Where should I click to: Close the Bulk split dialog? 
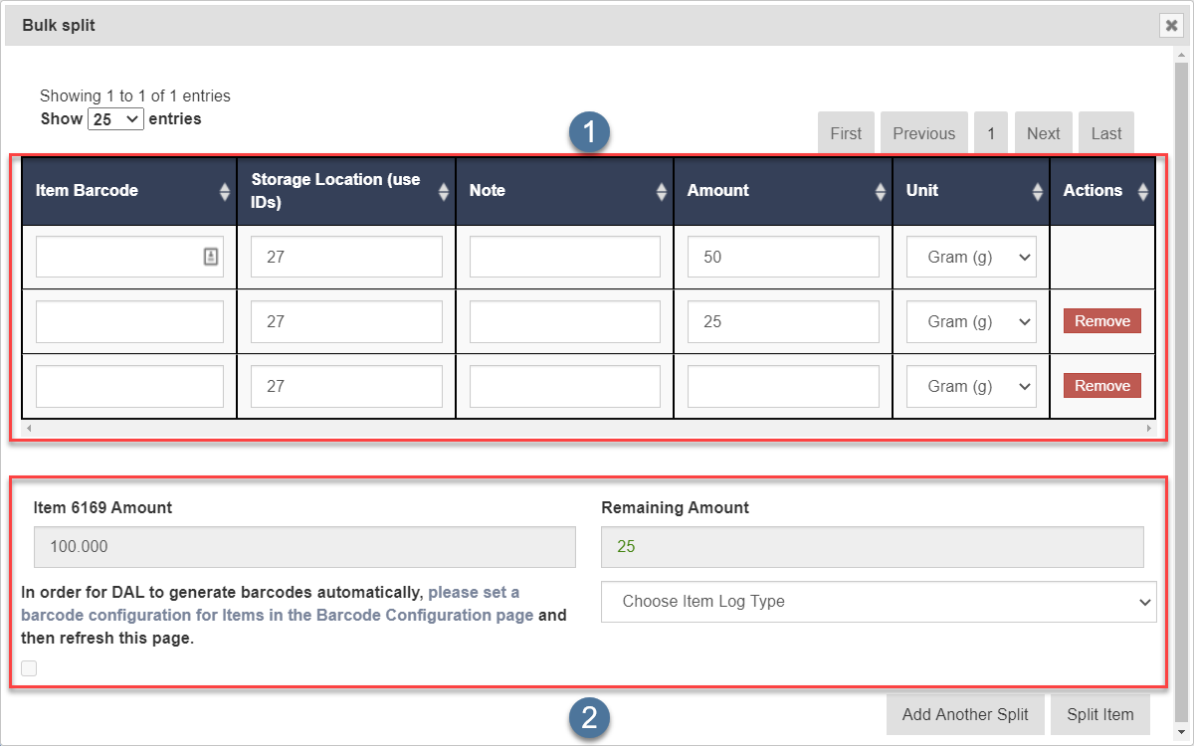(1171, 26)
